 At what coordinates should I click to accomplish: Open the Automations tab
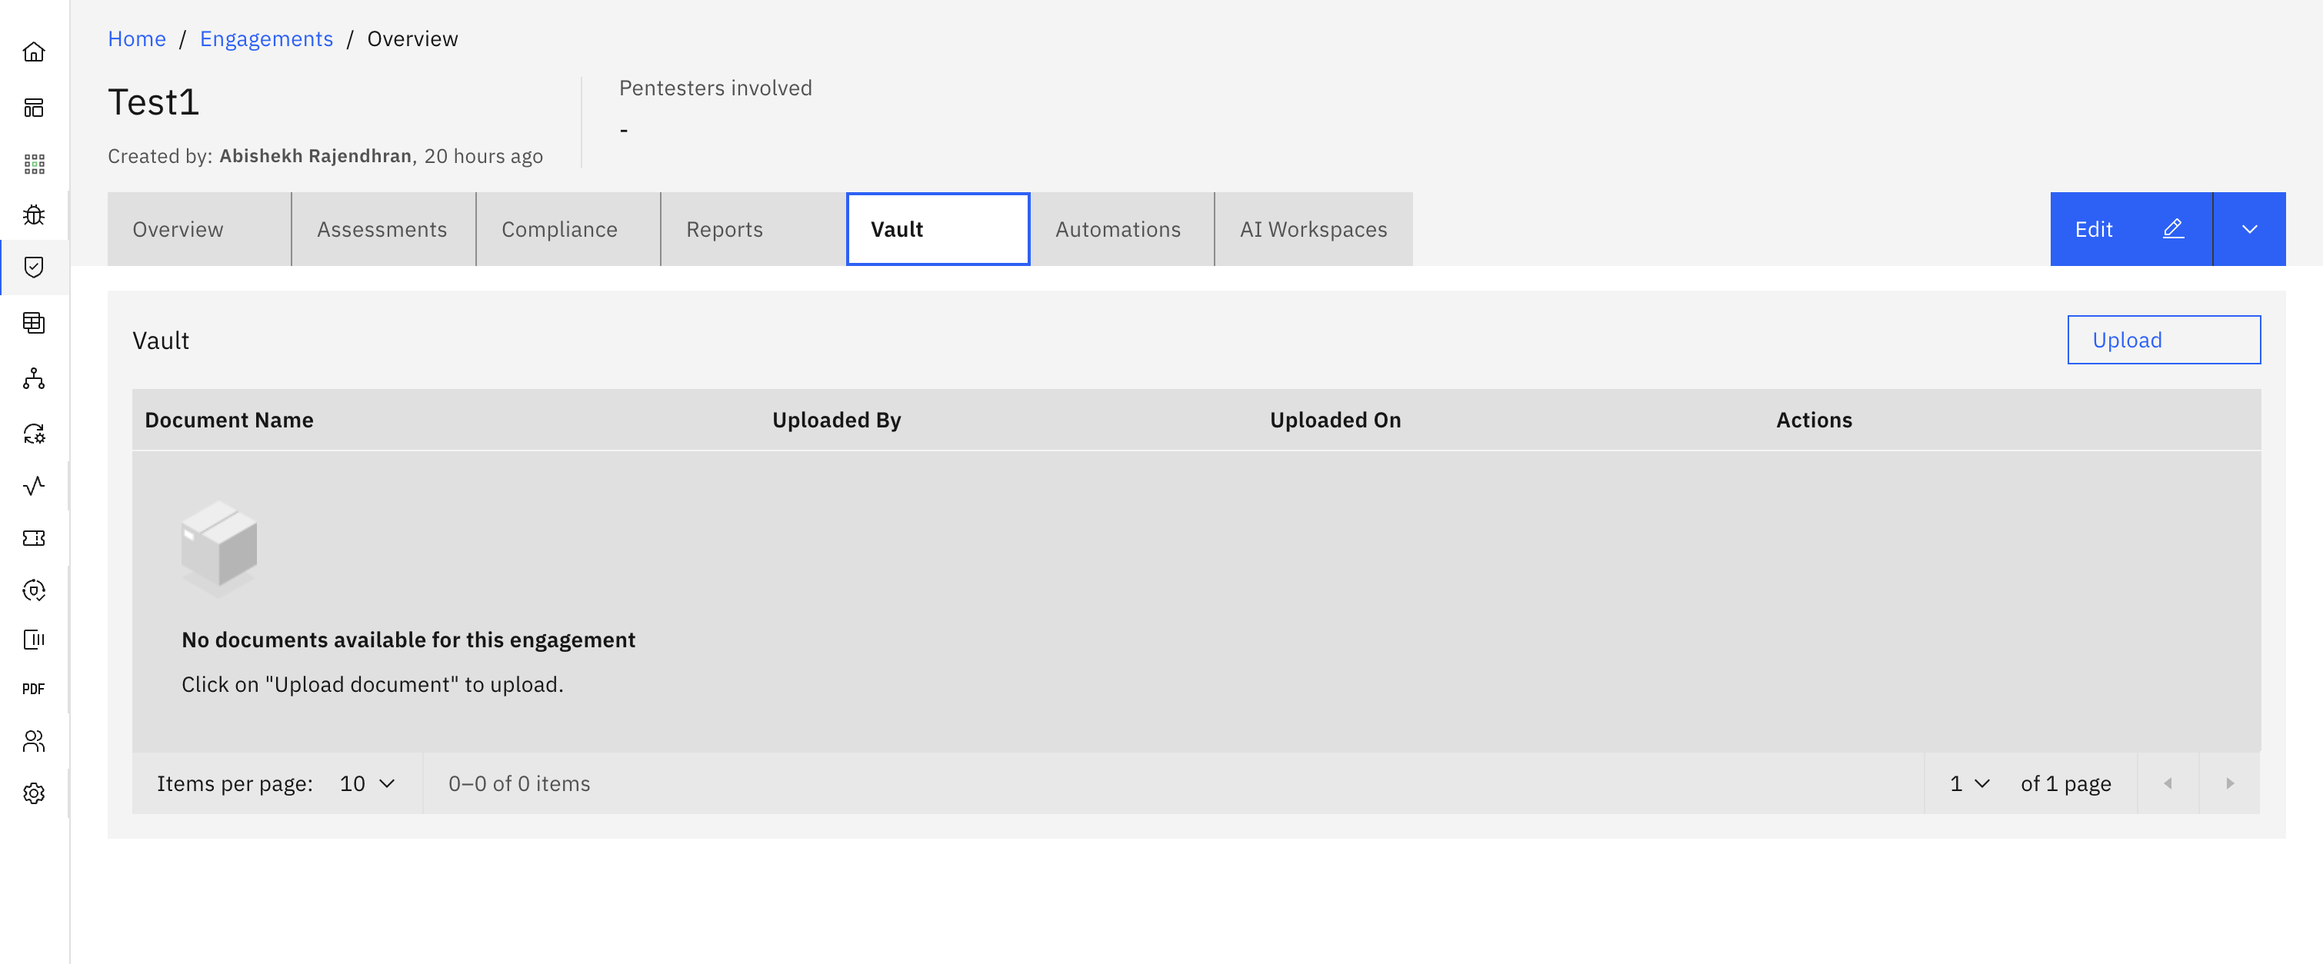(1118, 230)
